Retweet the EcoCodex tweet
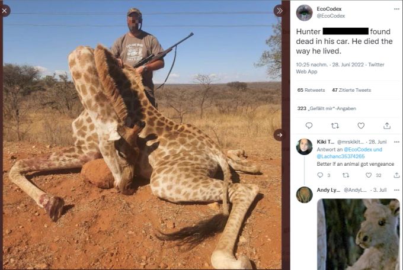Image resolution: width=403 pixels, height=270 pixels. coord(335,126)
